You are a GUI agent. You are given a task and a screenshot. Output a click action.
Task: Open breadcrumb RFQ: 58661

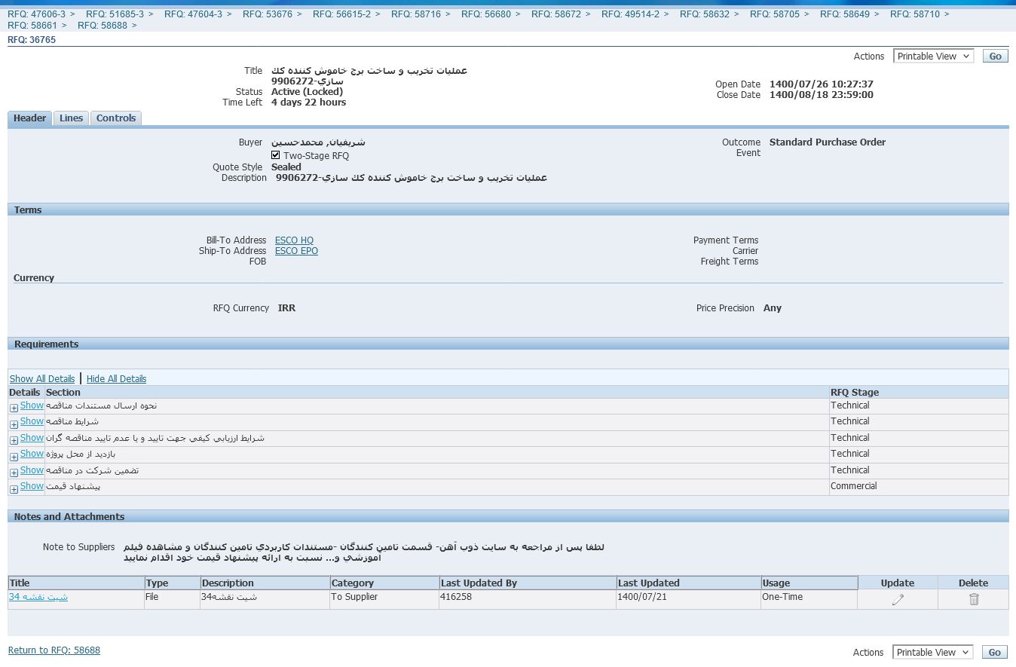(x=32, y=26)
